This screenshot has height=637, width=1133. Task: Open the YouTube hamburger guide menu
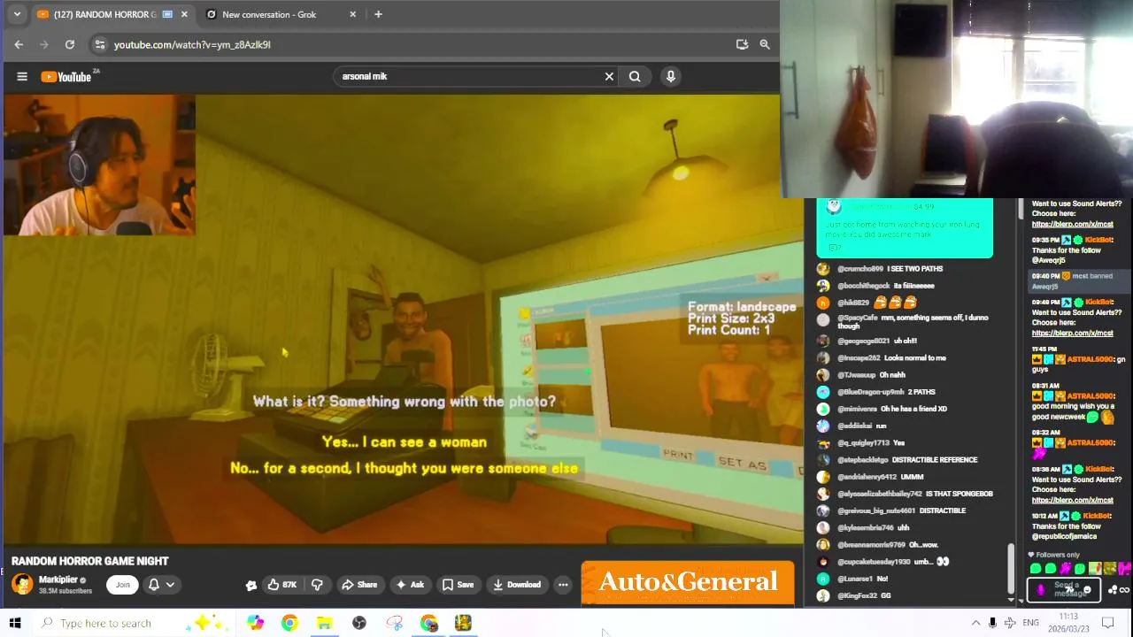click(22, 76)
